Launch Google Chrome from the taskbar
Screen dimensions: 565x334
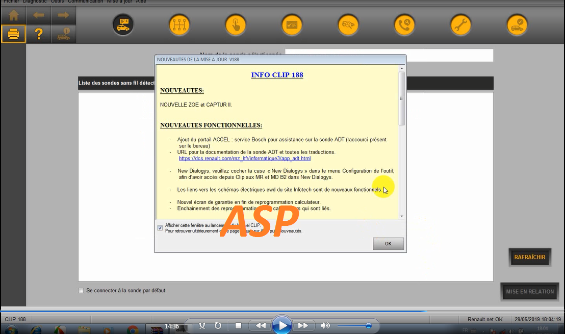pyautogui.click(x=132, y=330)
